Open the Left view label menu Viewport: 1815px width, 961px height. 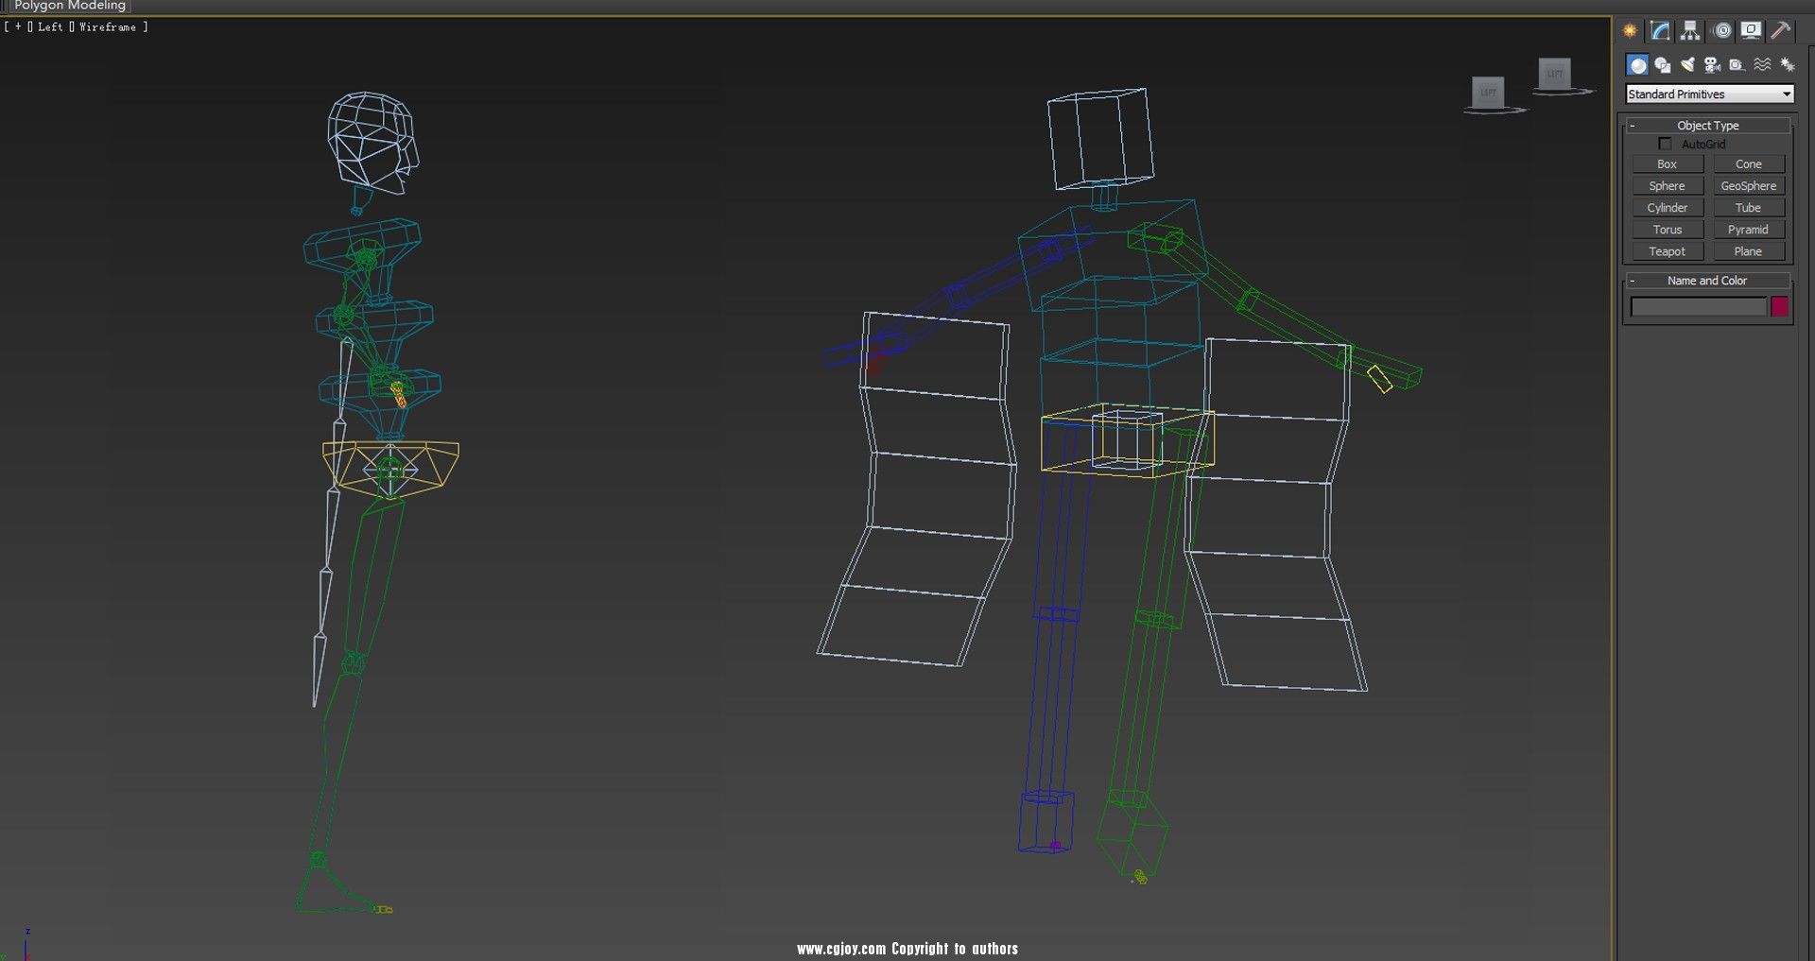pyautogui.click(x=50, y=27)
